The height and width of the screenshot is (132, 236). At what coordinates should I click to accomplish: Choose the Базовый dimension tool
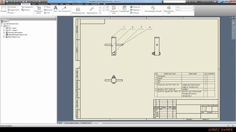point(12,7)
